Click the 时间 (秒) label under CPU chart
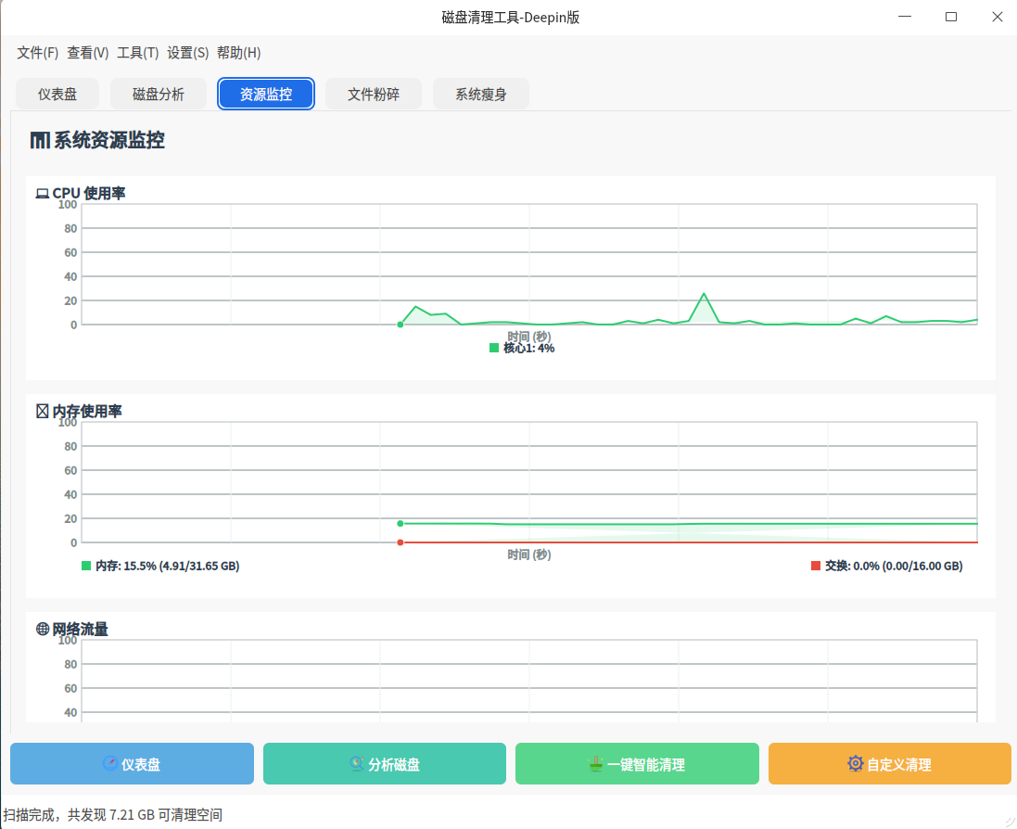Image resolution: width=1017 pixels, height=829 pixels. (529, 337)
